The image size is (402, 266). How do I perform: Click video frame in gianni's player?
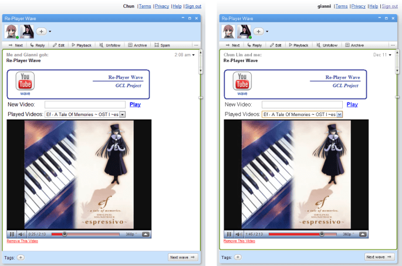(296, 175)
